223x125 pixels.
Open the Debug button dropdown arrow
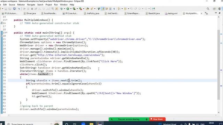[x=64, y=9]
